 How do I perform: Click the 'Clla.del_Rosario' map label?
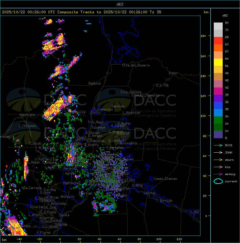tap(136, 65)
